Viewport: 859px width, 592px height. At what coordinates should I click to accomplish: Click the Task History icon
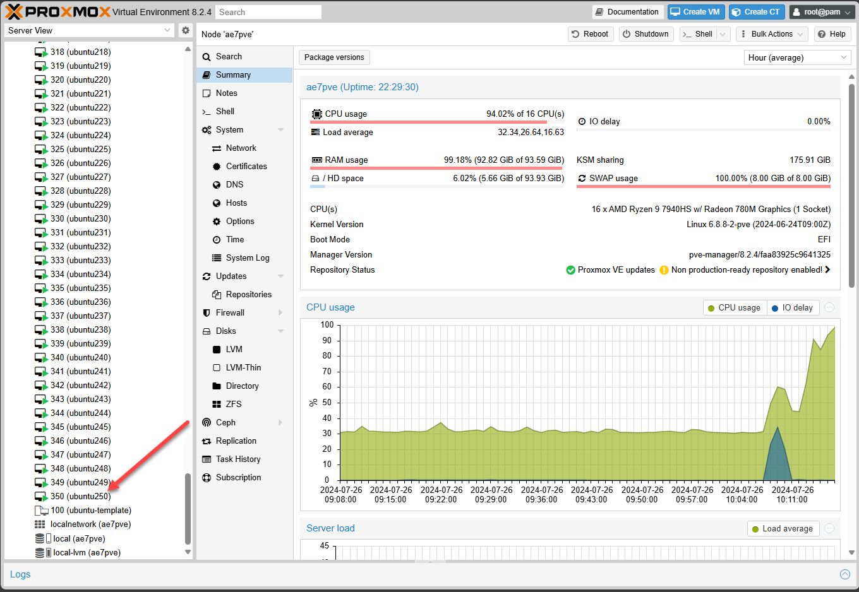[207, 459]
